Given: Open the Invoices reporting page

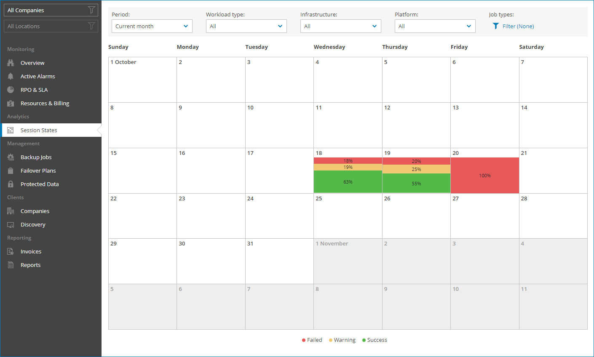Looking at the screenshot, I should pyautogui.click(x=31, y=251).
